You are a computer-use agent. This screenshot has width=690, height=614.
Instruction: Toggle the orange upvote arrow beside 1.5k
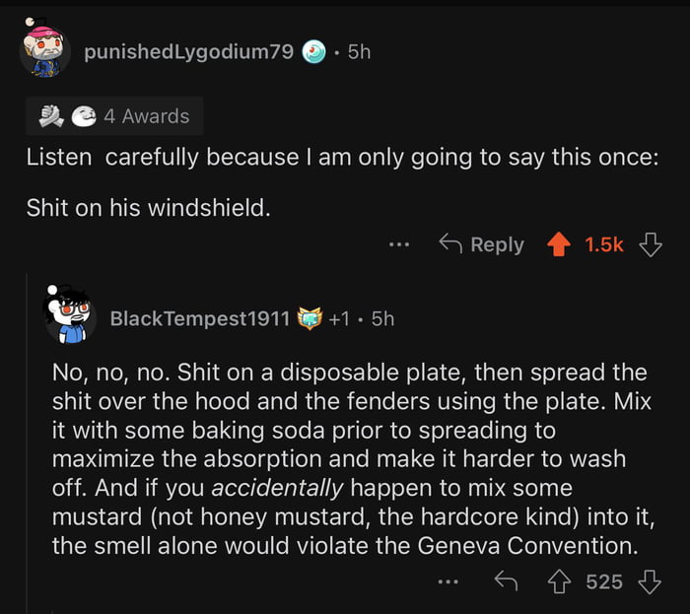click(x=559, y=244)
